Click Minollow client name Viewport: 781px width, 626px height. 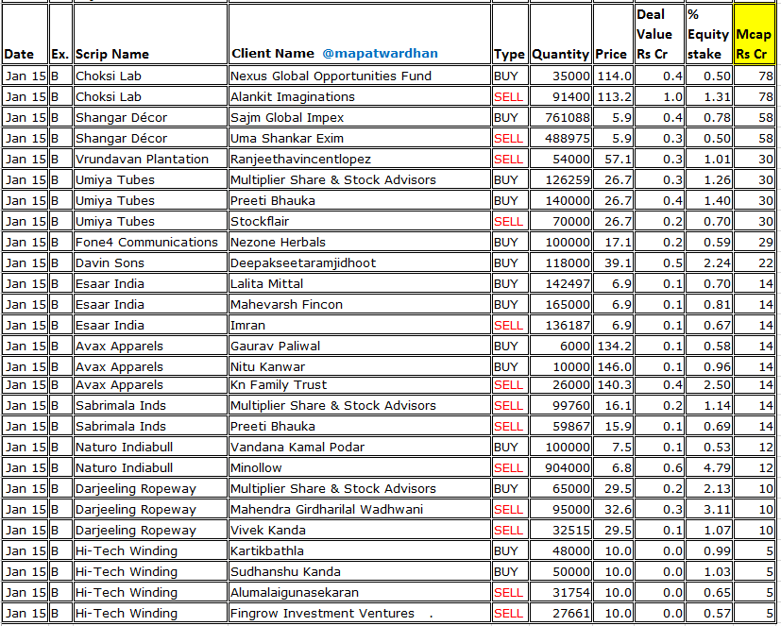(x=256, y=467)
